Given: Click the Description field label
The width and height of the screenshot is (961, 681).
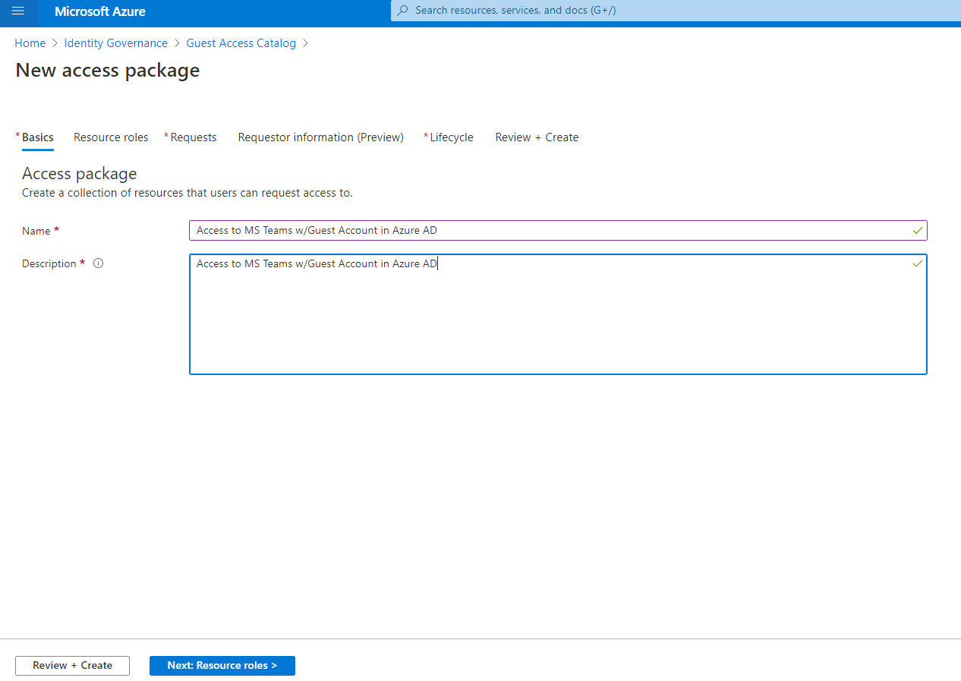Looking at the screenshot, I should (x=49, y=264).
